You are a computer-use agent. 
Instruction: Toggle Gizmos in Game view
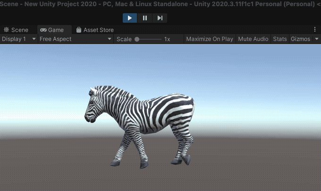(x=301, y=39)
